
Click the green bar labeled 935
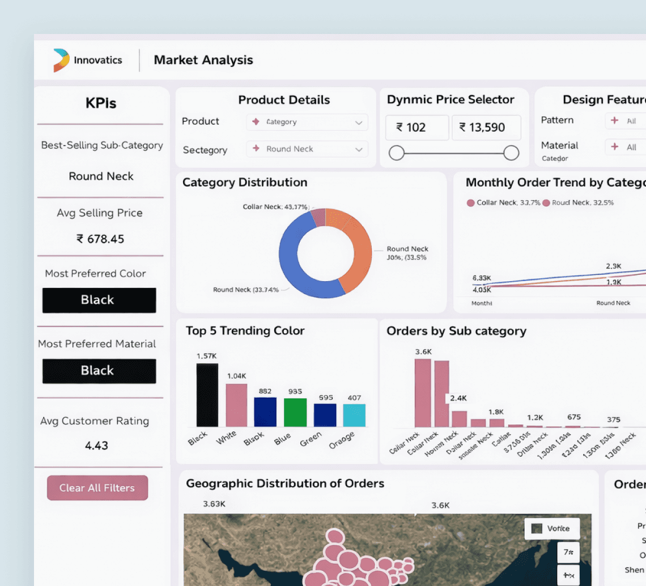295,413
